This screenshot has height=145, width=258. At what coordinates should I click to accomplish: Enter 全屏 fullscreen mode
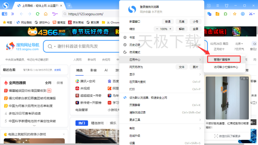(195, 29)
